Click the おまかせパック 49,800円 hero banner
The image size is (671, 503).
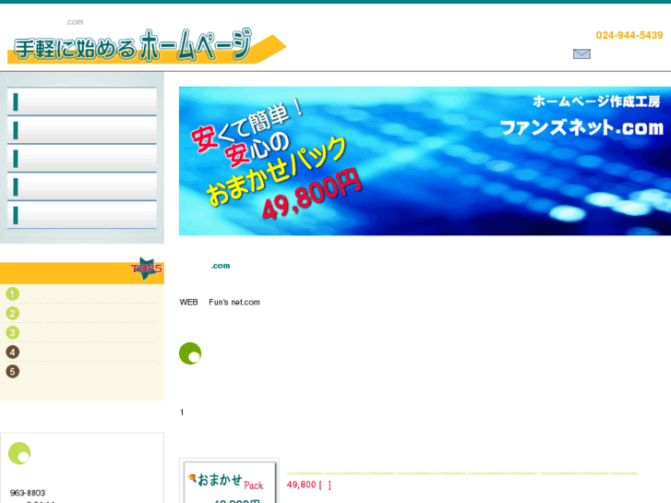pos(425,161)
